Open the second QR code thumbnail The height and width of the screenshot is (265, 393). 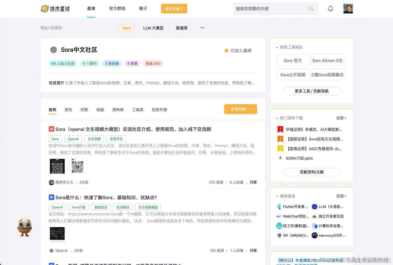78,166
